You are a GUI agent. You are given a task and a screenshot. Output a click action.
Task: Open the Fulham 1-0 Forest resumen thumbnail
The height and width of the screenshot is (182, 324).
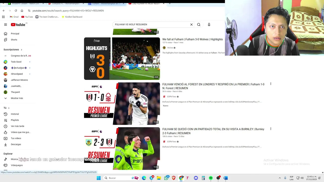click(122, 104)
